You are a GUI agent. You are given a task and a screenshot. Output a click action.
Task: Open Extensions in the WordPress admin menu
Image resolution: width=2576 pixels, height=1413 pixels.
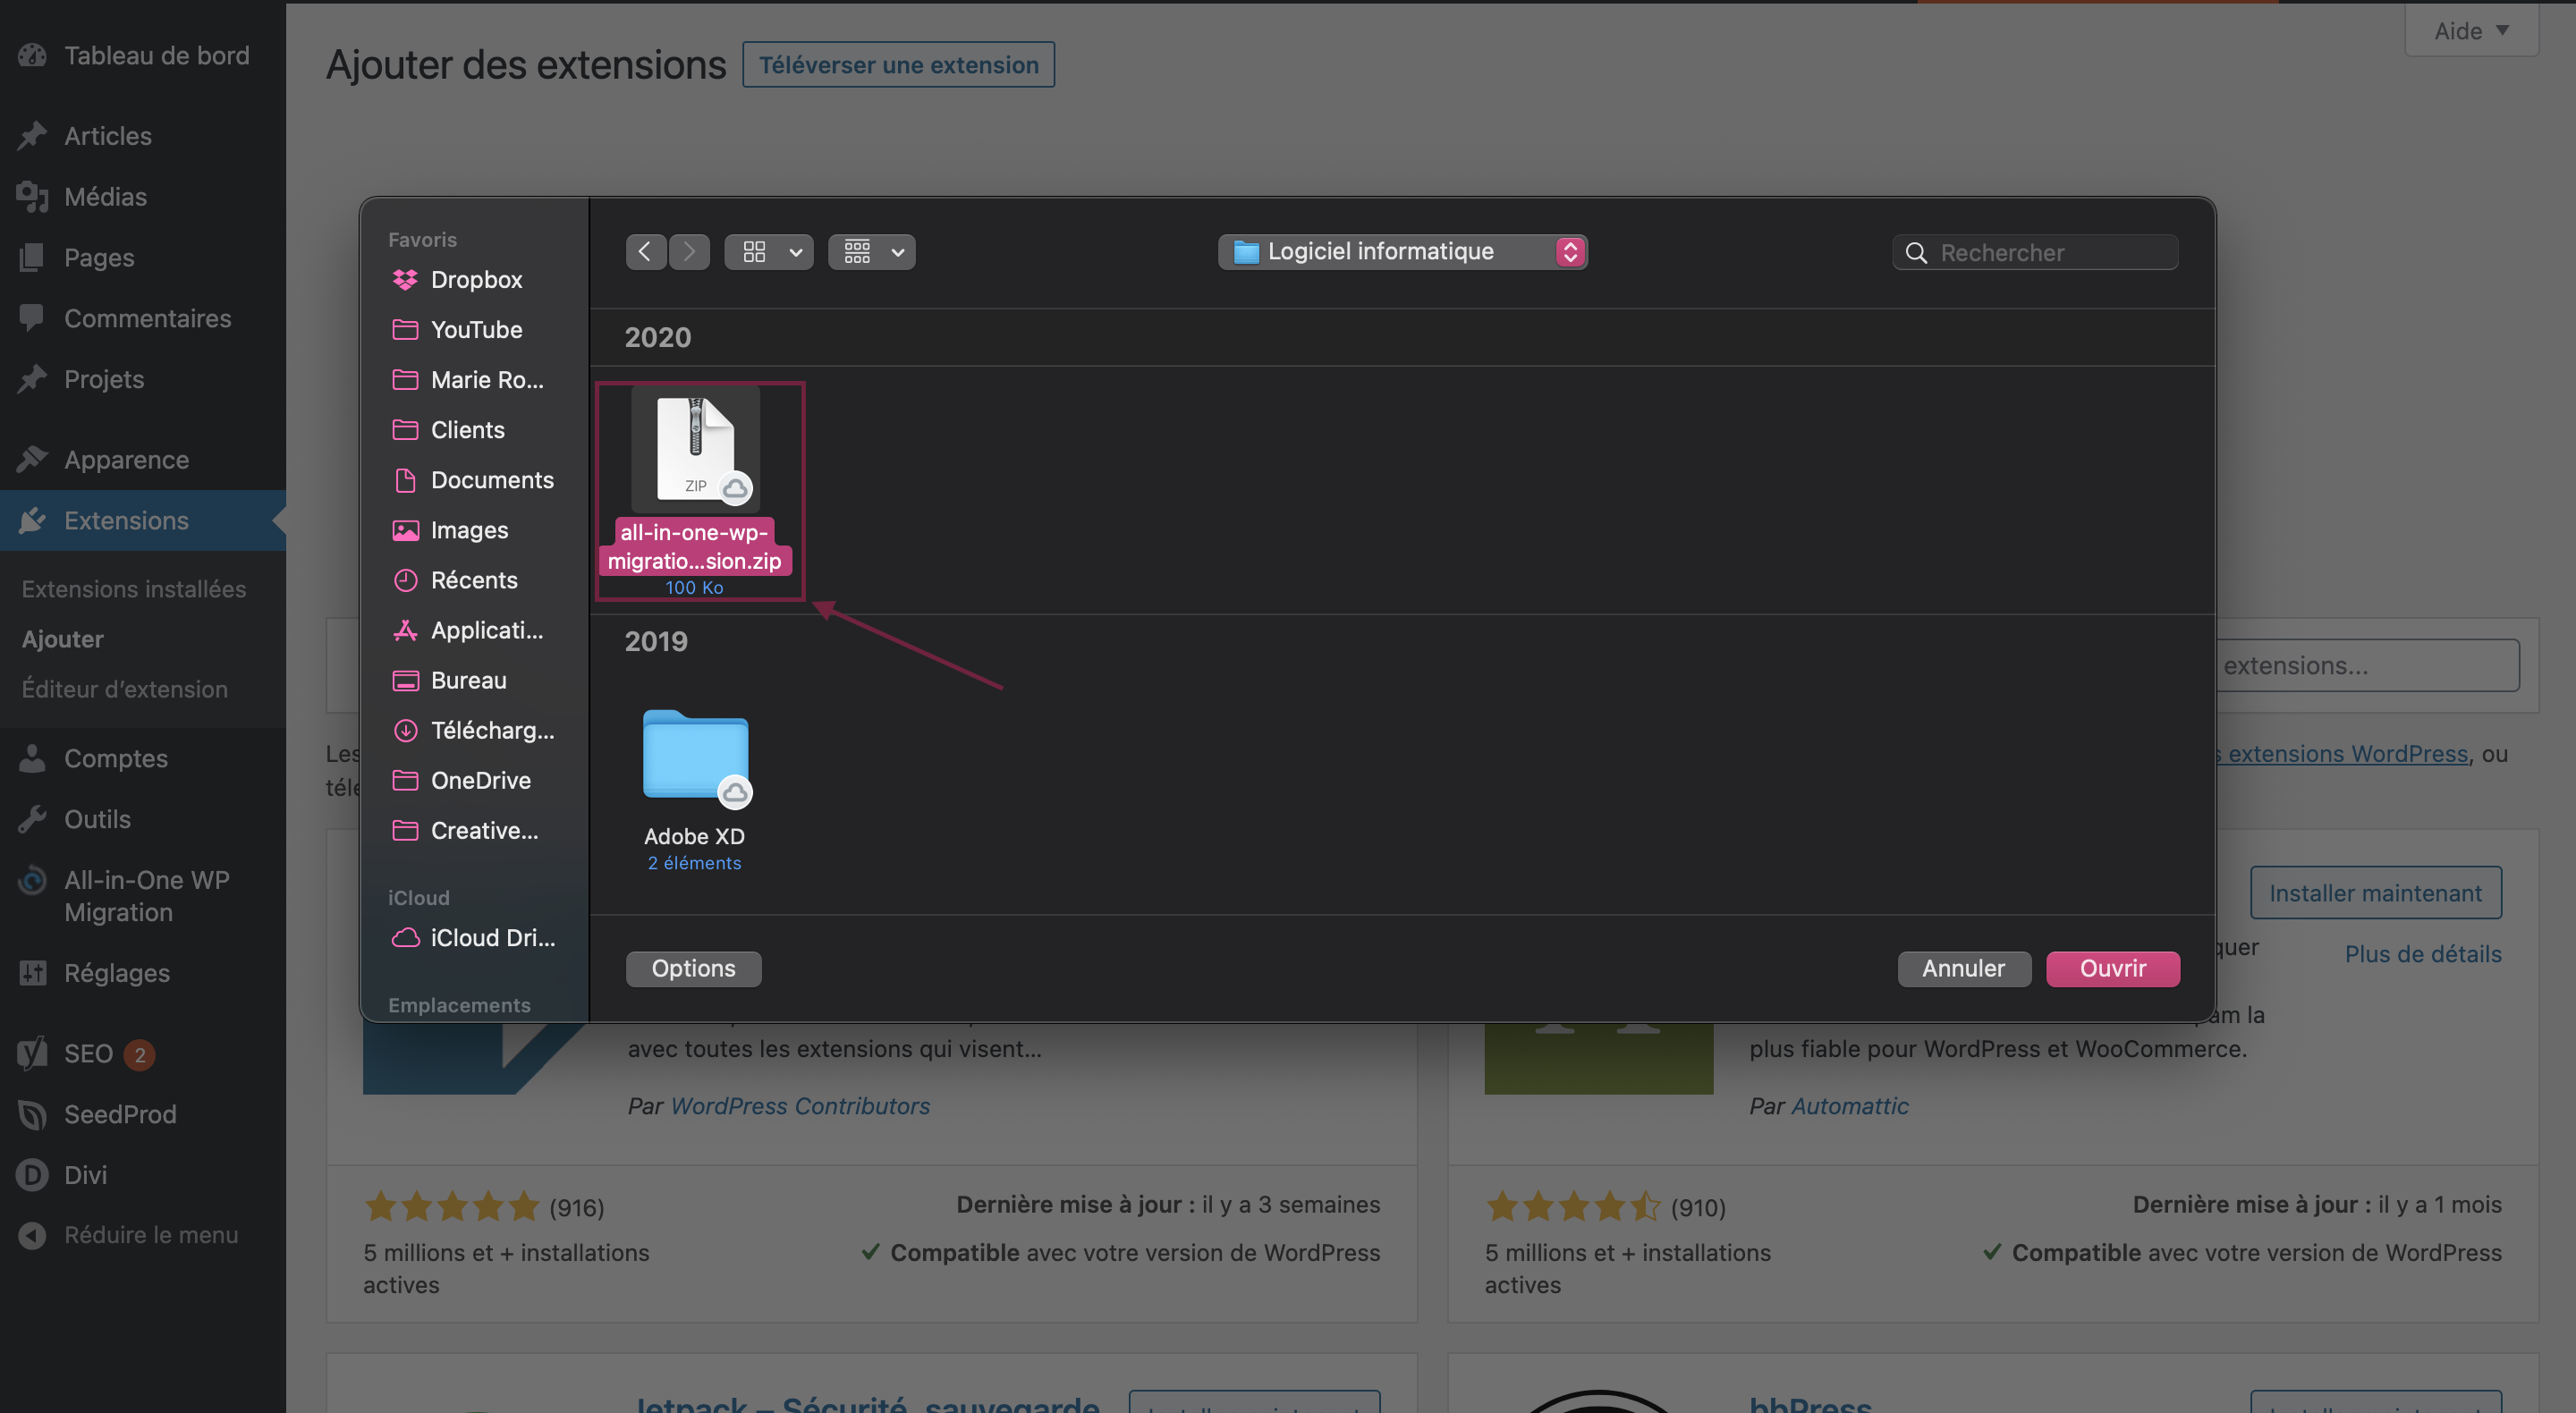point(143,520)
